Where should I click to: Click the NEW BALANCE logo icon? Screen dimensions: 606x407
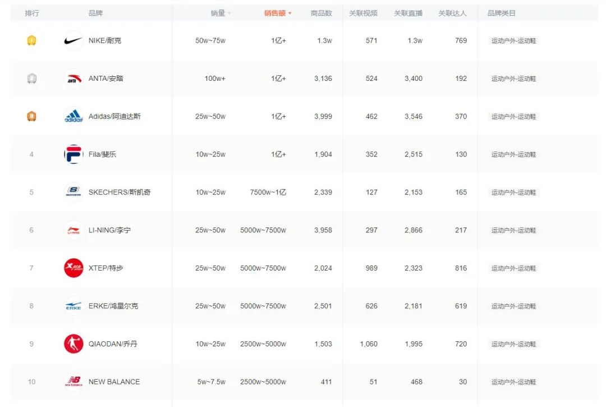[72, 382]
